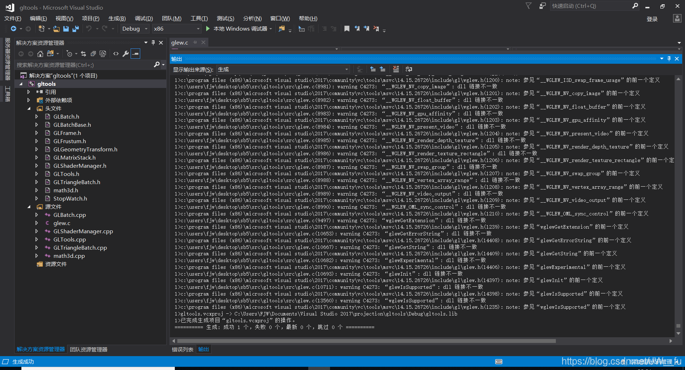Open the x86 platform dropdown
Screen dimensions: 685x370
177,29
